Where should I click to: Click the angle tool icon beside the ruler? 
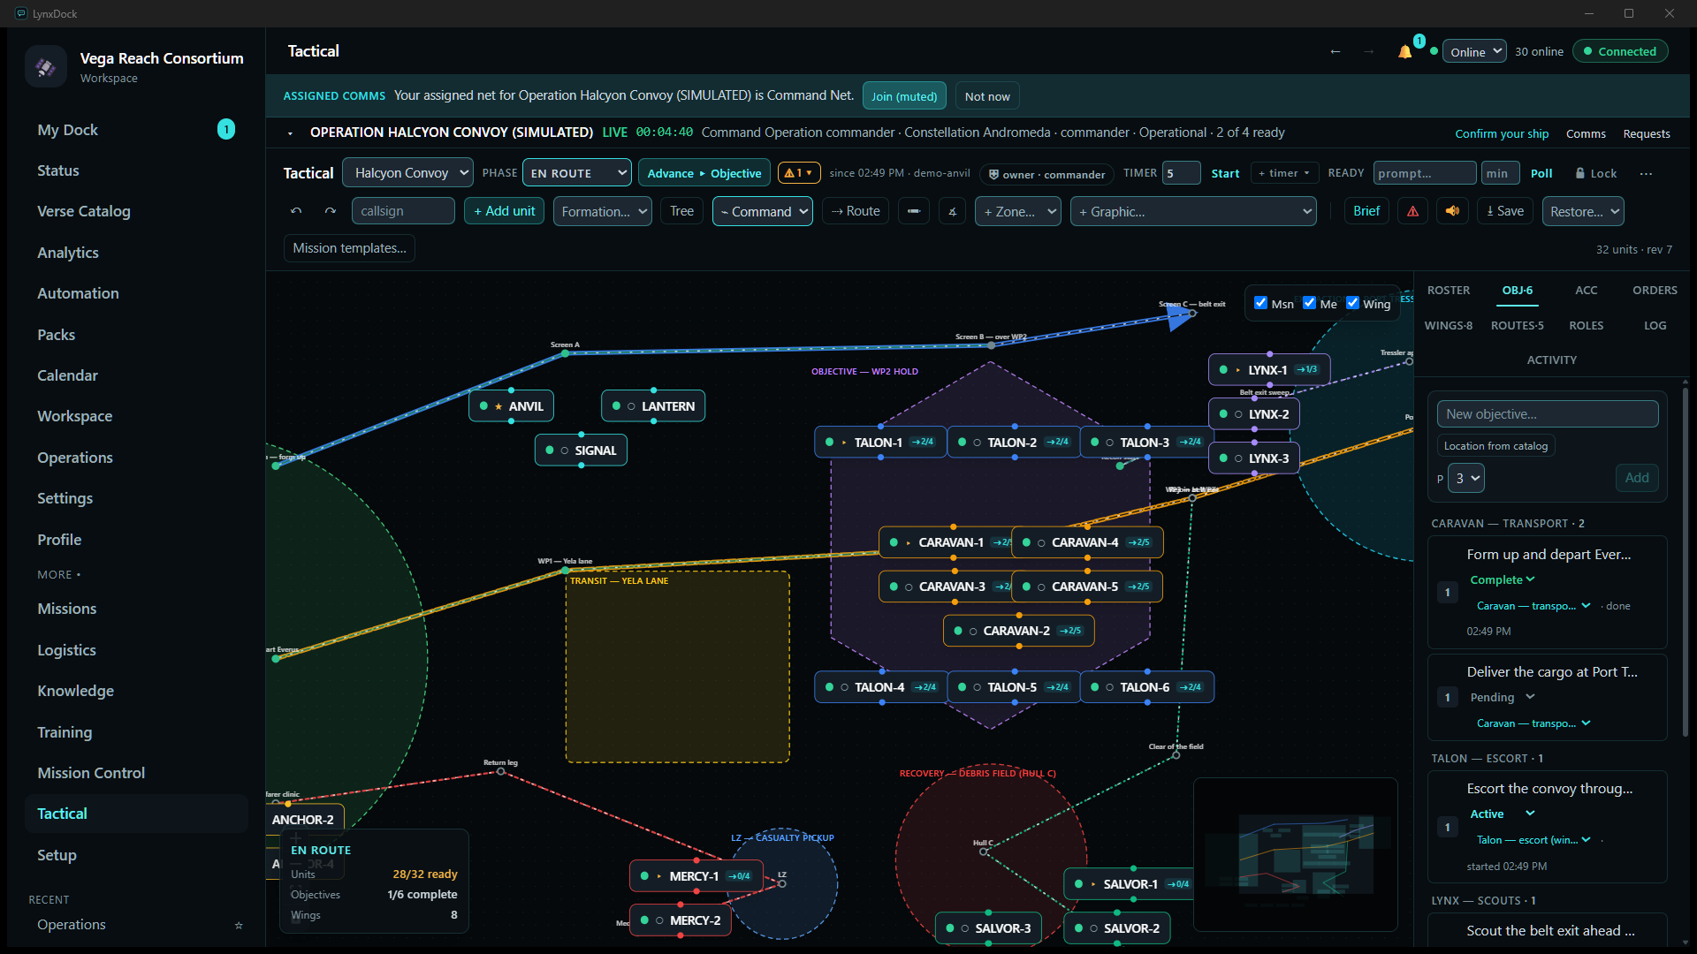(952, 211)
